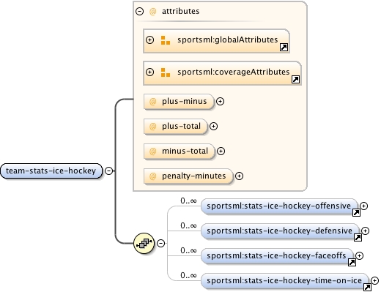Open the stats-ice-hockey-faceoffs reference arrow
This screenshot has width=392, height=292.
(352, 262)
